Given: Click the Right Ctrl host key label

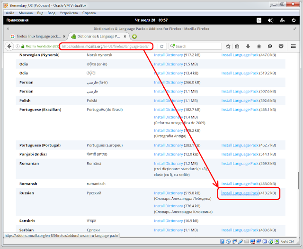Looking at the screenshot, I should (287, 241).
